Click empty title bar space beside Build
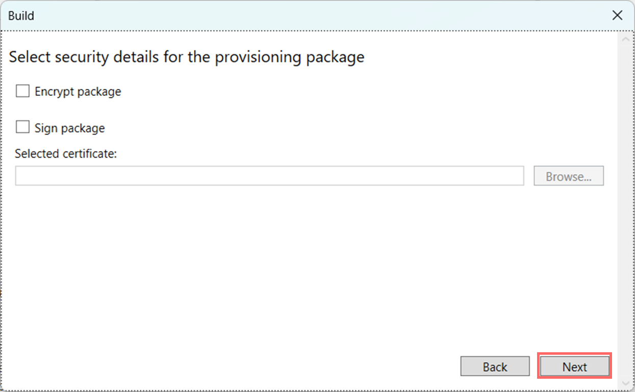 (x=306, y=15)
